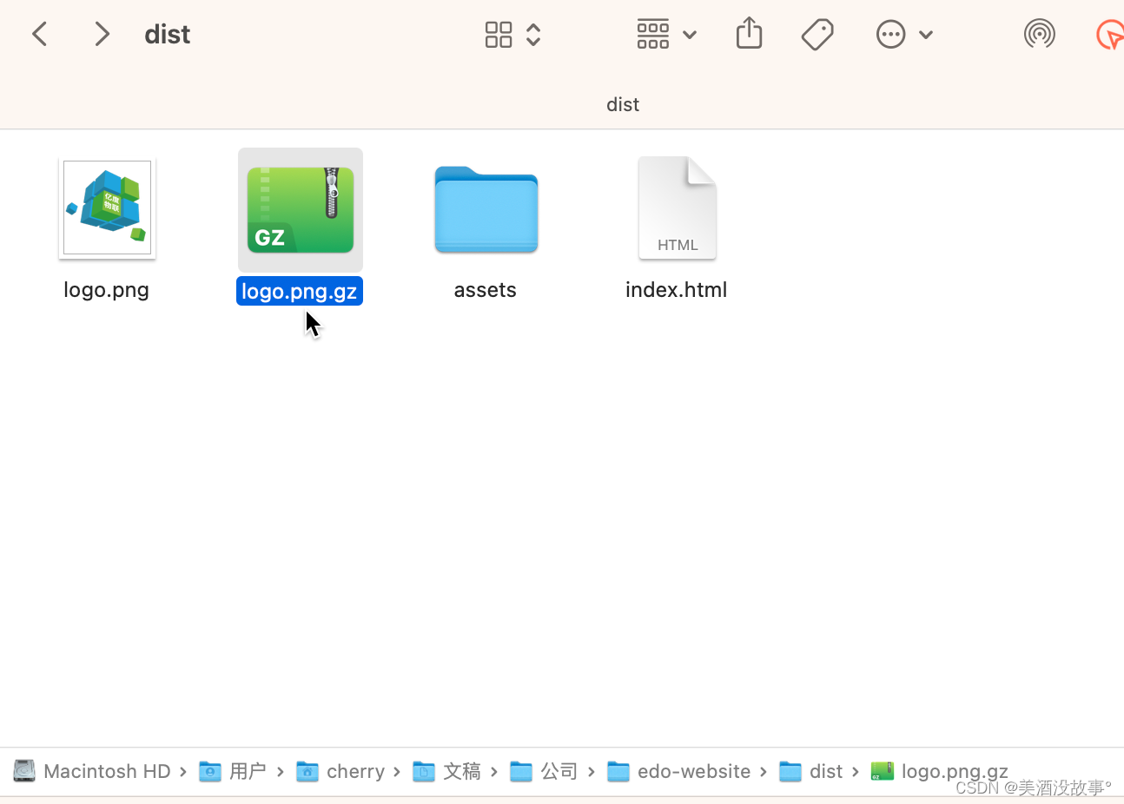Click the dist tab title
Viewport: 1124px width, 804px height.
623,104
